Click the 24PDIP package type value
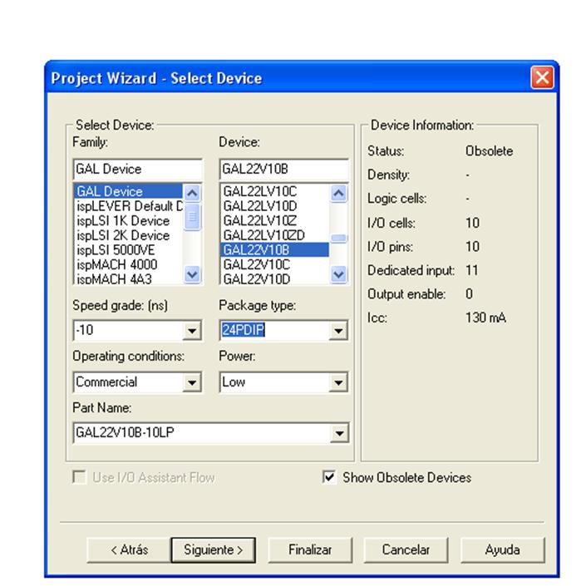The height and width of the screenshot is (586, 576). coord(243,330)
